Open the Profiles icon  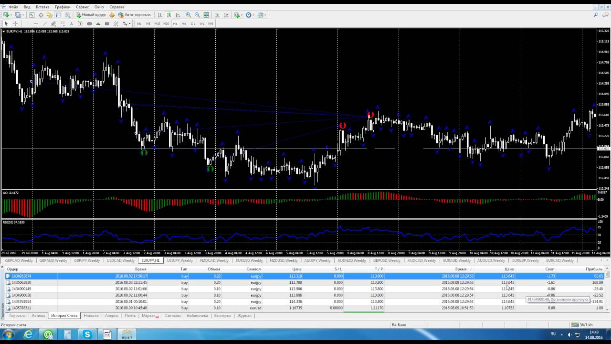pos(18,15)
